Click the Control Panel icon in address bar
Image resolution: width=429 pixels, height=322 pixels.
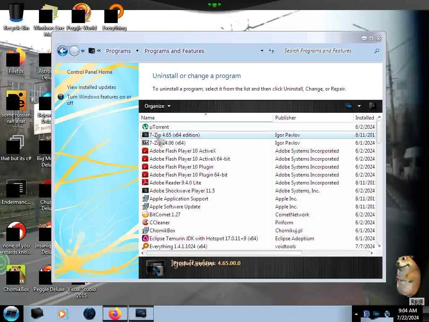click(92, 51)
